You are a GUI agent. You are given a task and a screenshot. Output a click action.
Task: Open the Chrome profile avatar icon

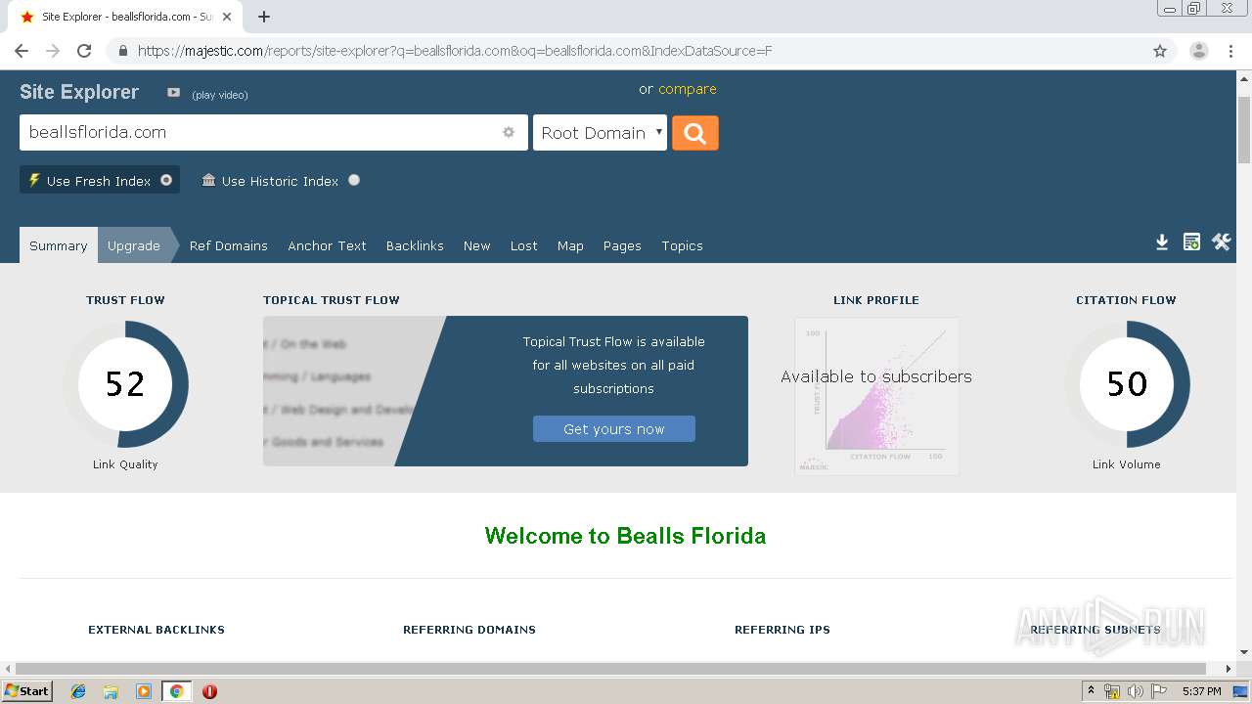pos(1198,51)
